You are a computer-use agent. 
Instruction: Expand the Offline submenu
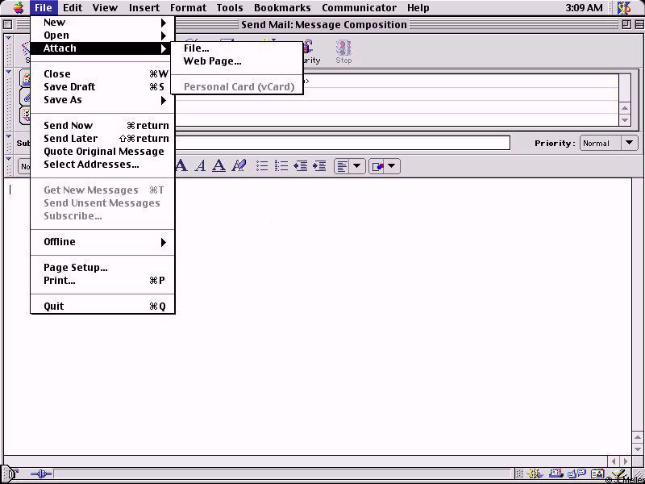click(103, 241)
